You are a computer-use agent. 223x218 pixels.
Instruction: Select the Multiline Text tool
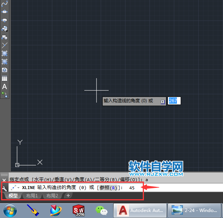pos(4,86)
